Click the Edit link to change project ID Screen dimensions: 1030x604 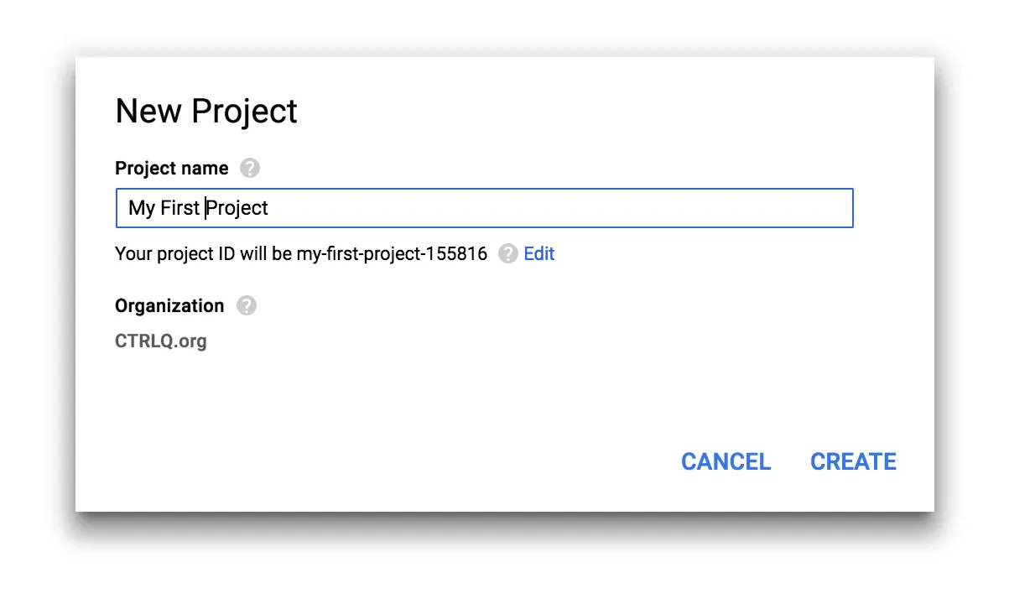538,253
